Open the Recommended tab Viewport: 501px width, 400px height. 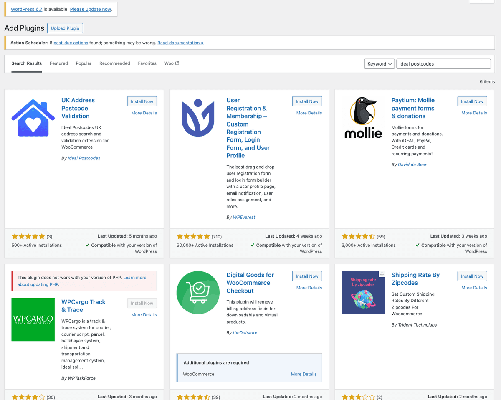tap(115, 63)
